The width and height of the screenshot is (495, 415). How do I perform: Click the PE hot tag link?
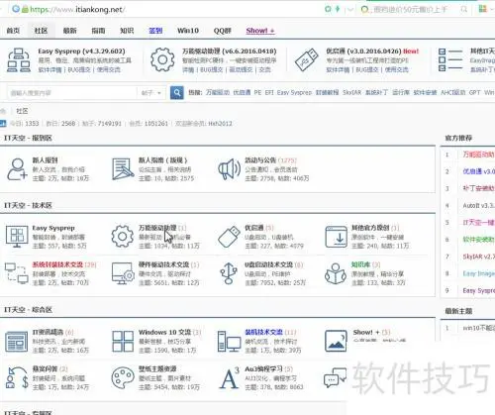point(257,93)
